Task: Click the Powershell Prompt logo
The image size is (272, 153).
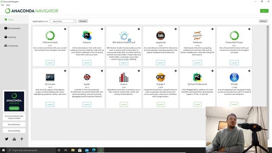Action: coord(234,35)
